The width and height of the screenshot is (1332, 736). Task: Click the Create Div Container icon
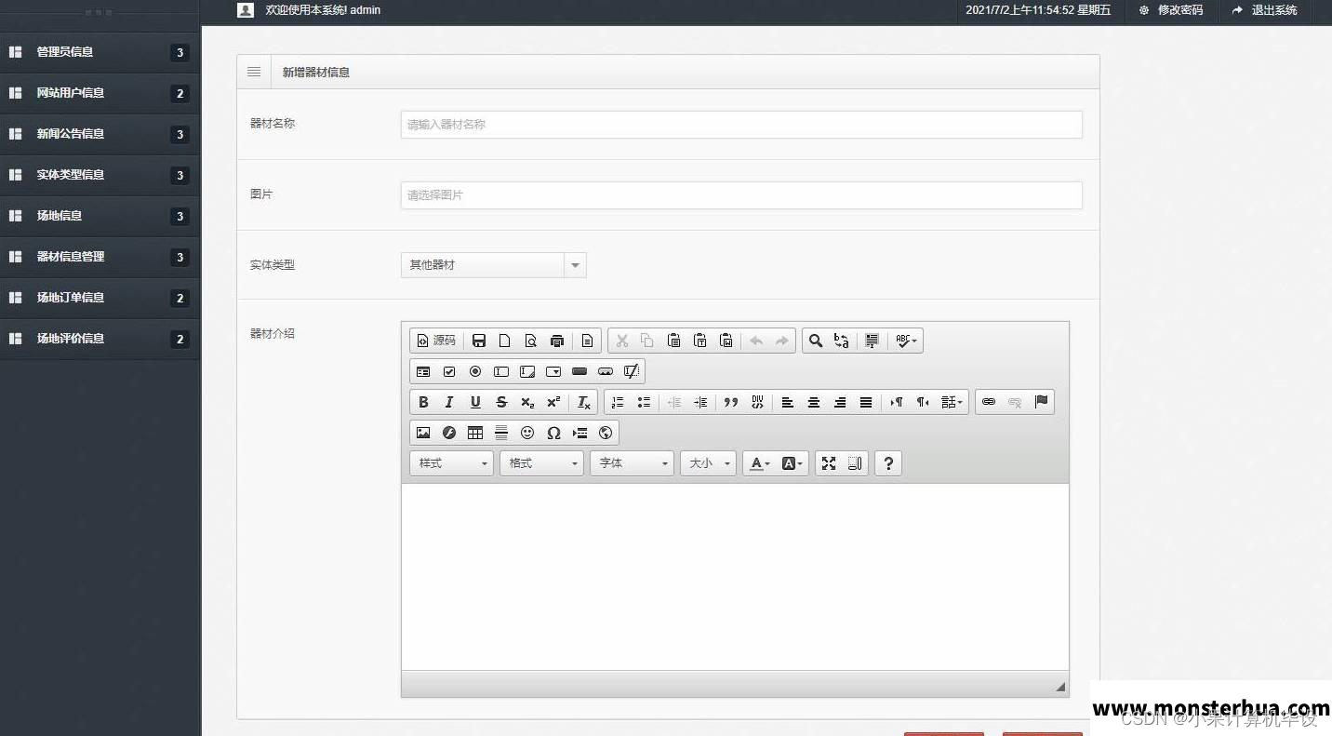click(x=757, y=402)
